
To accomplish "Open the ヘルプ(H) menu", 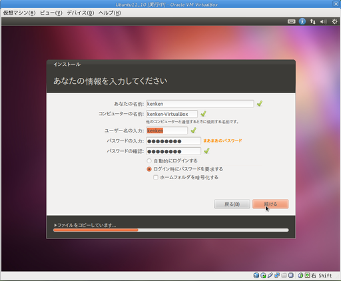I will pyautogui.click(x=110, y=13).
